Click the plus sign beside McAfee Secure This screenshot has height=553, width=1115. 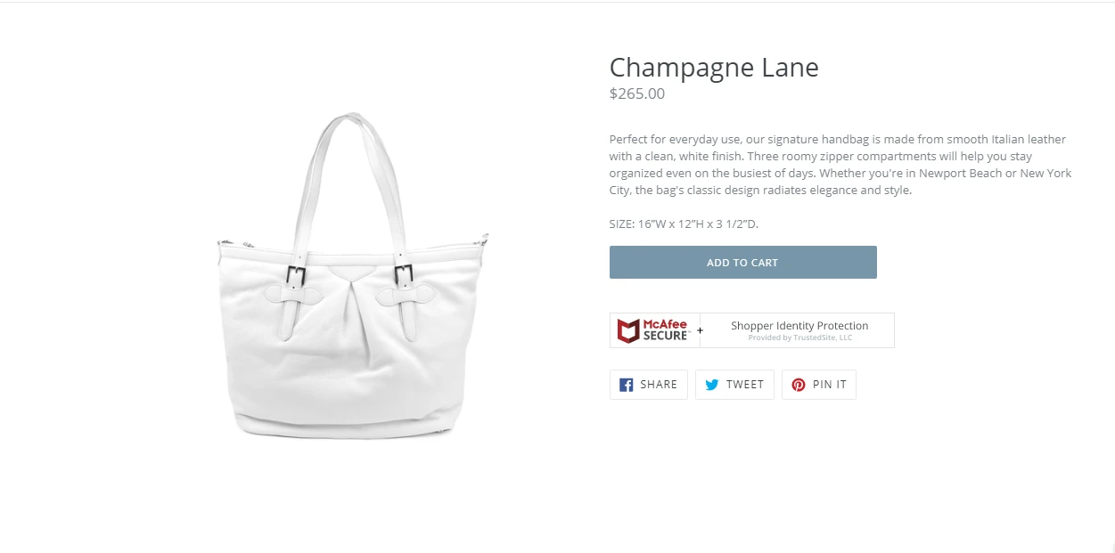[700, 330]
